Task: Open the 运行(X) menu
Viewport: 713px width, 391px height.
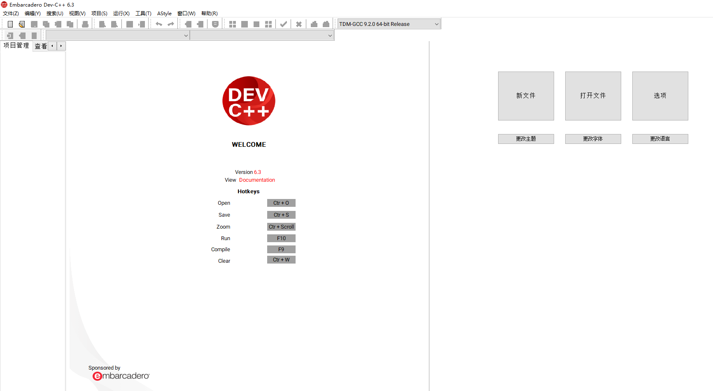Action: (121, 14)
